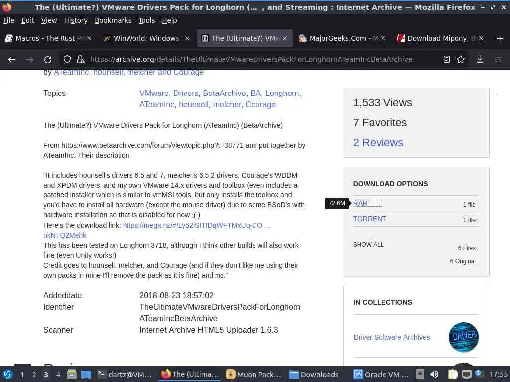510x382 pixels.
Task: Open the Tools menu
Action: pyautogui.click(x=147, y=20)
